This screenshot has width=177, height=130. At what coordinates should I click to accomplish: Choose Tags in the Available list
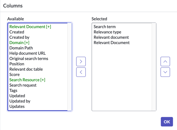(x=13, y=90)
